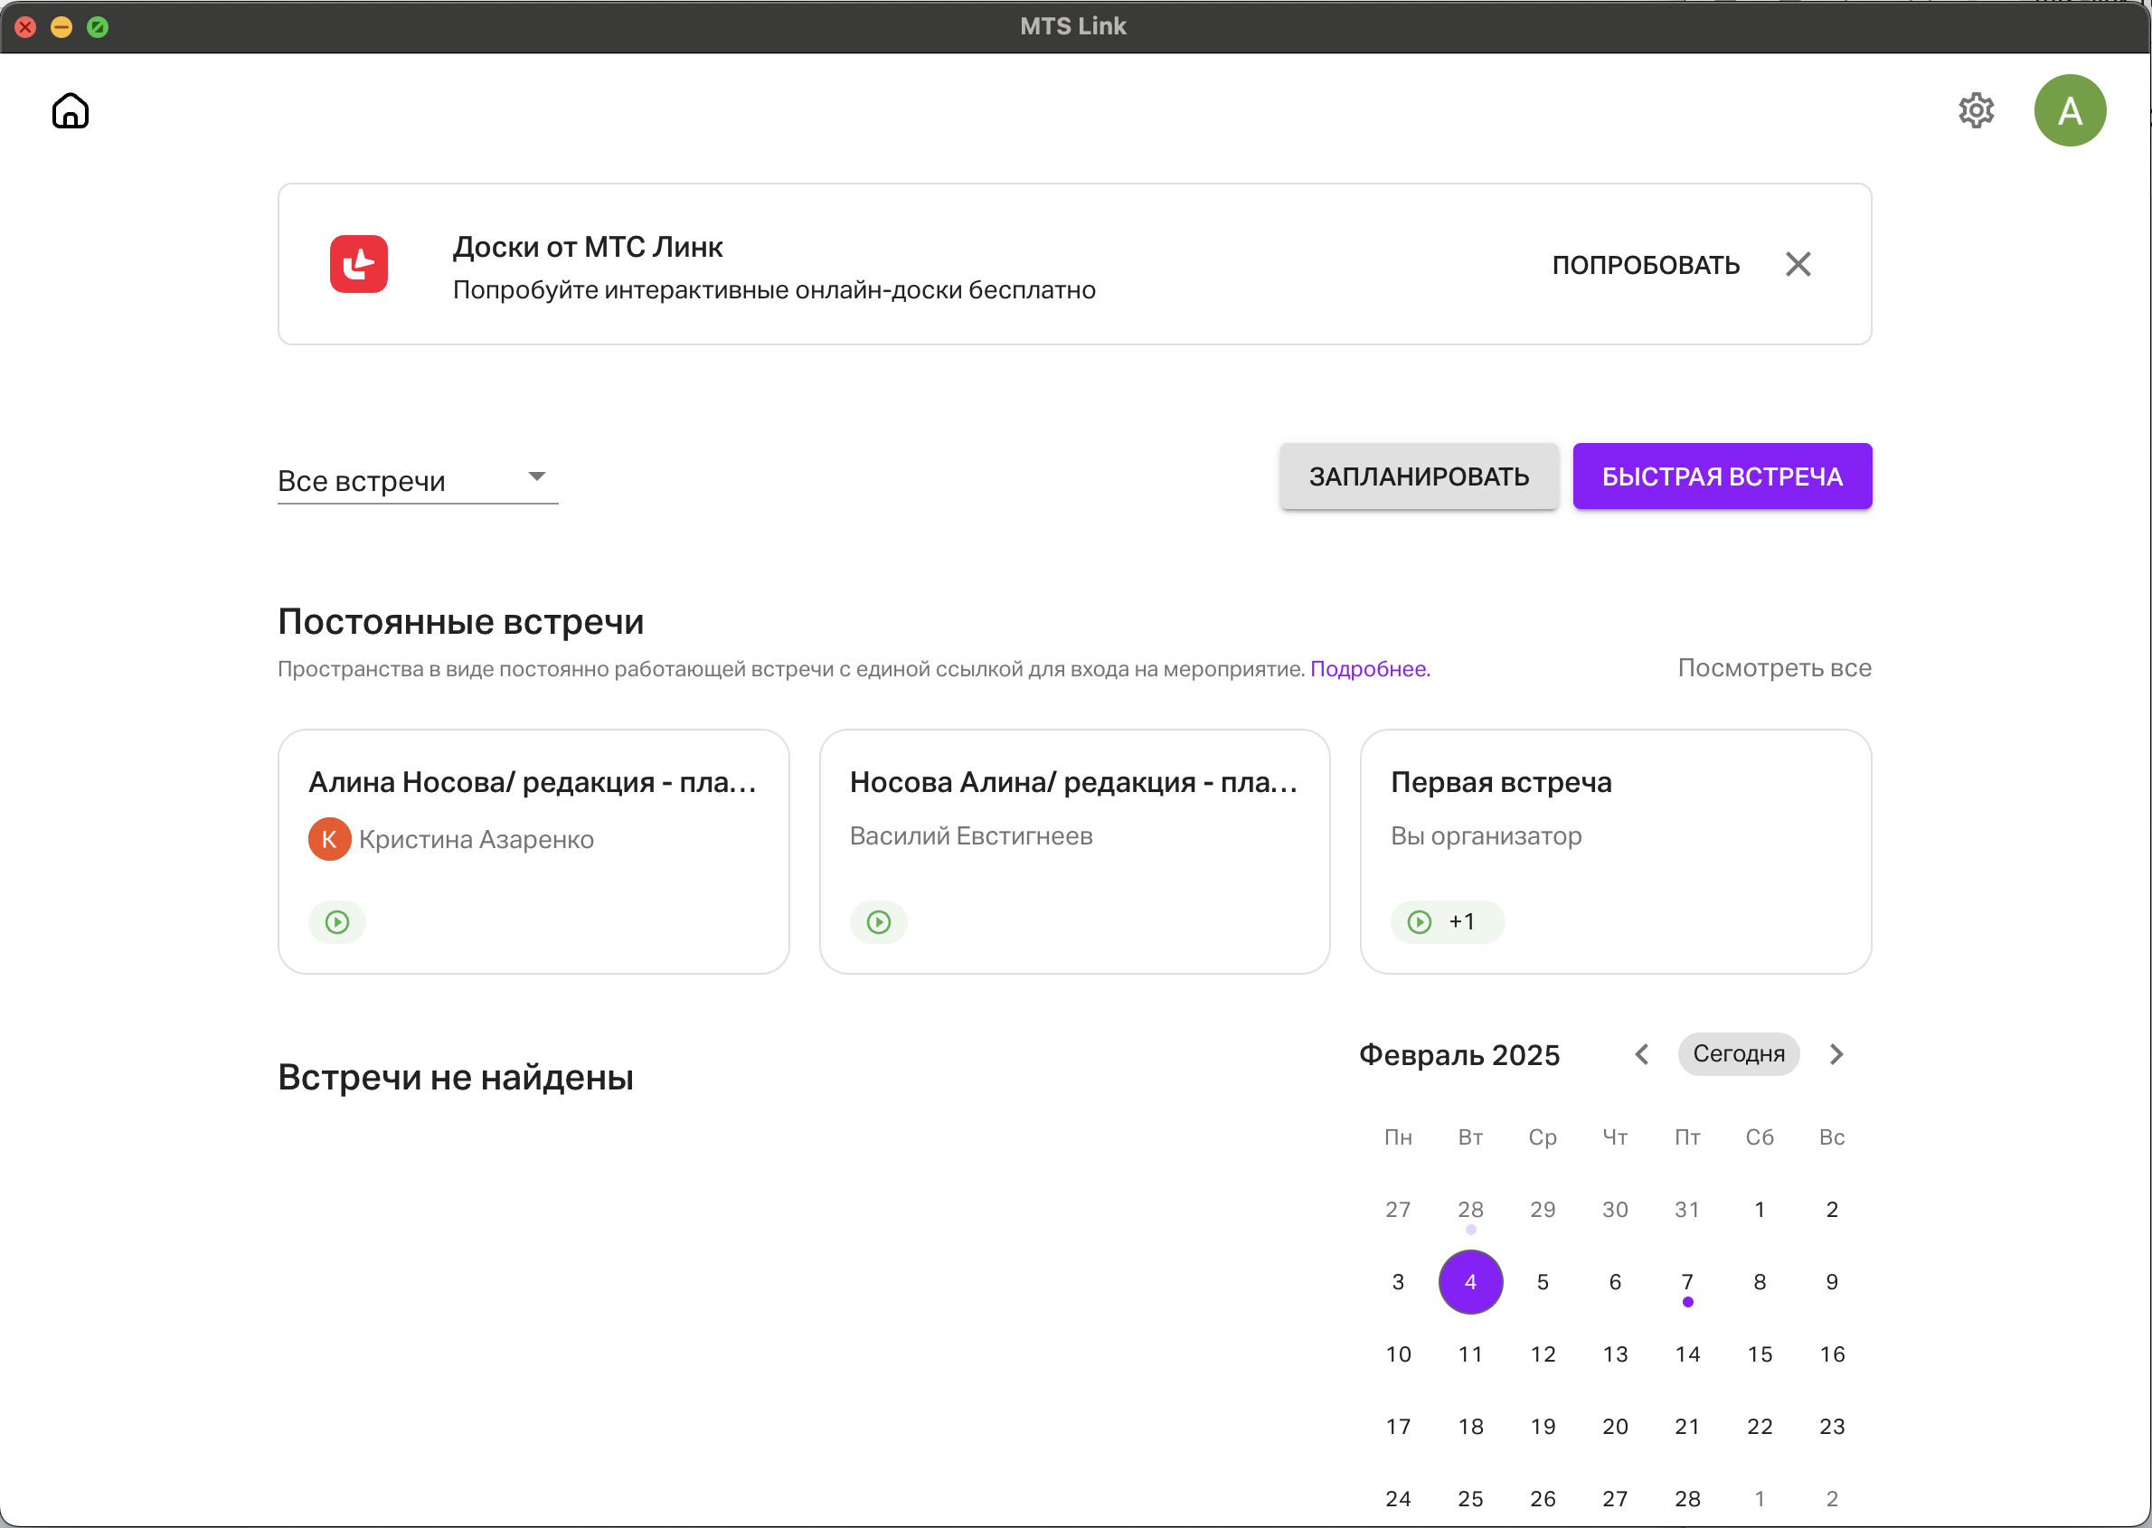This screenshot has width=2152, height=1528.
Task: Open settings via the gear icon
Action: (x=1976, y=111)
